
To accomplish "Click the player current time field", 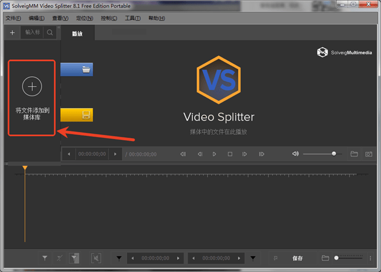I will (92, 154).
